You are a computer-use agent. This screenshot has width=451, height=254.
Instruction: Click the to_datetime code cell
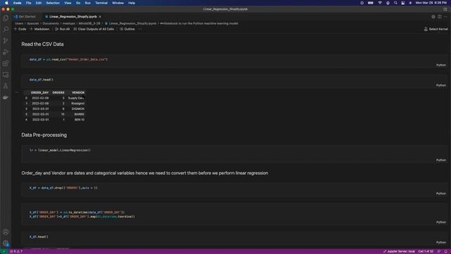pos(233,214)
